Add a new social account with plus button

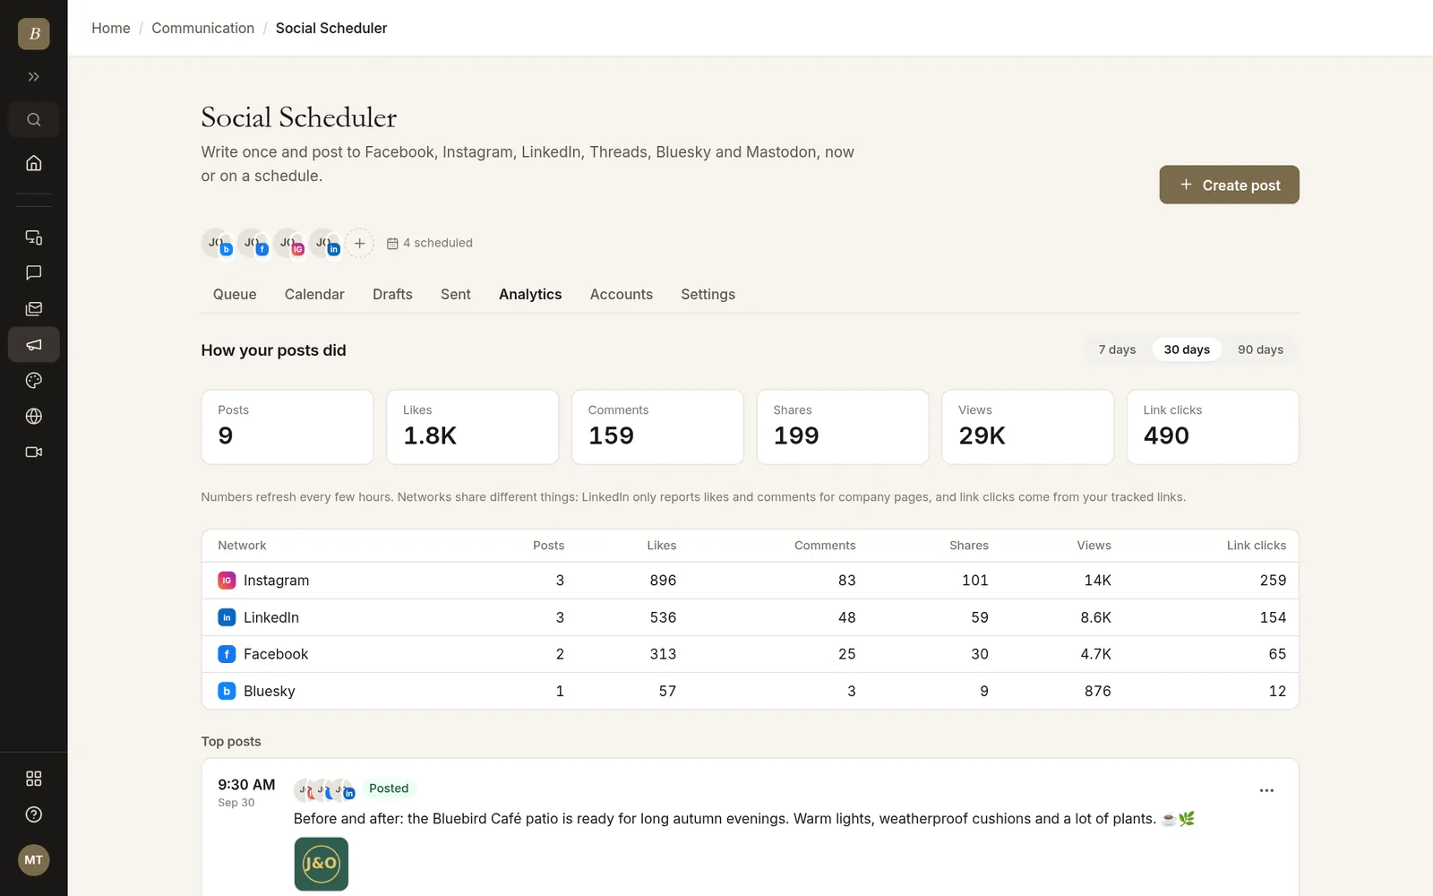point(359,243)
